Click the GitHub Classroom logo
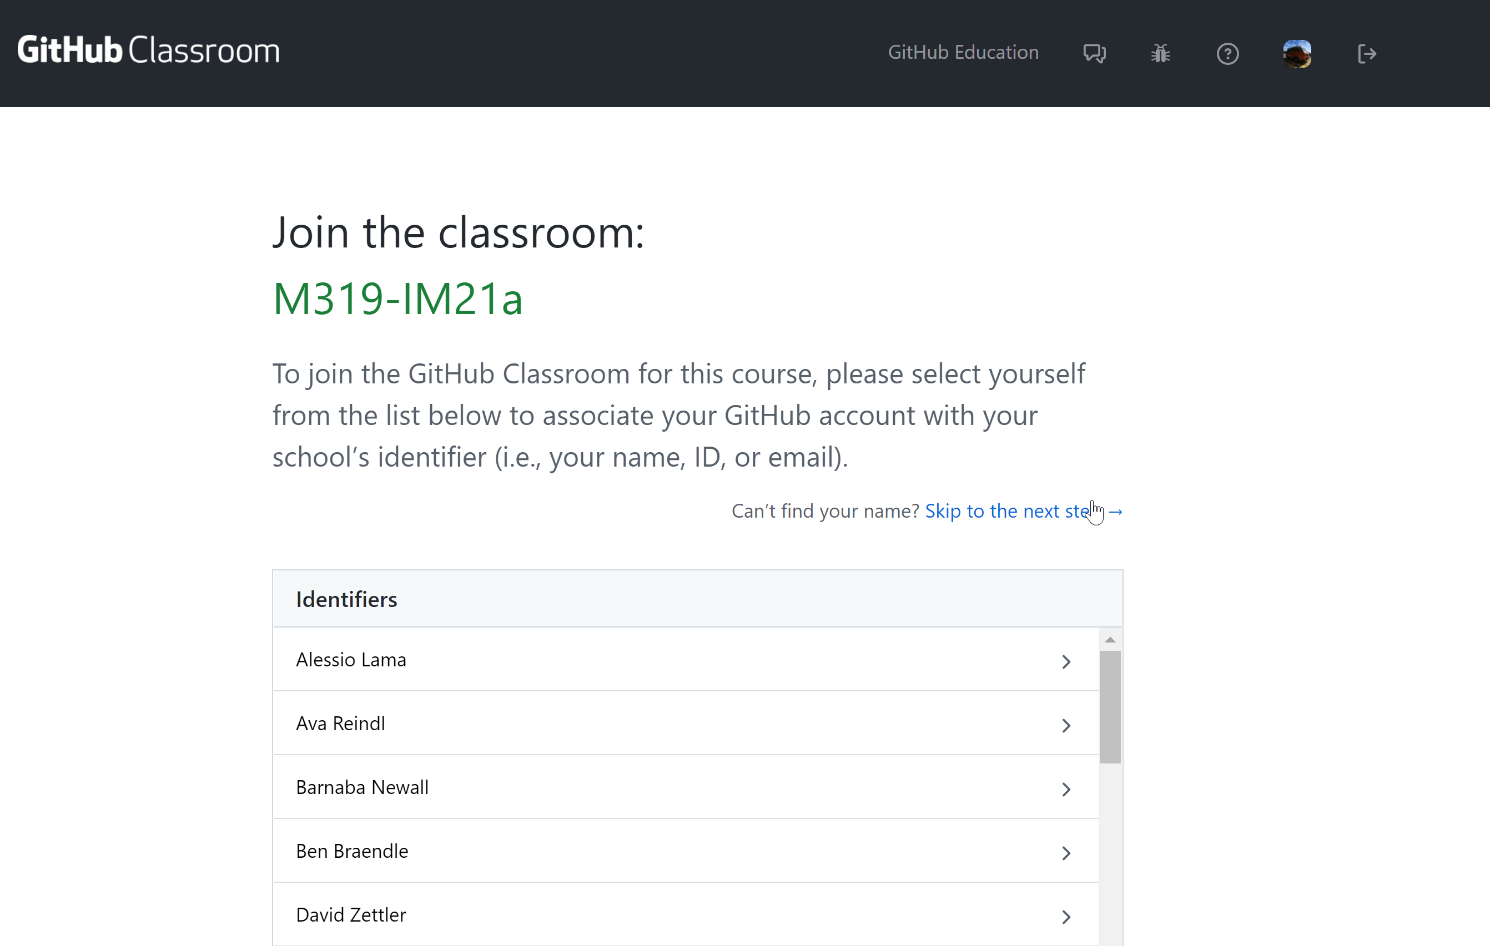This screenshot has width=1490, height=946. click(x=149, y=50)
